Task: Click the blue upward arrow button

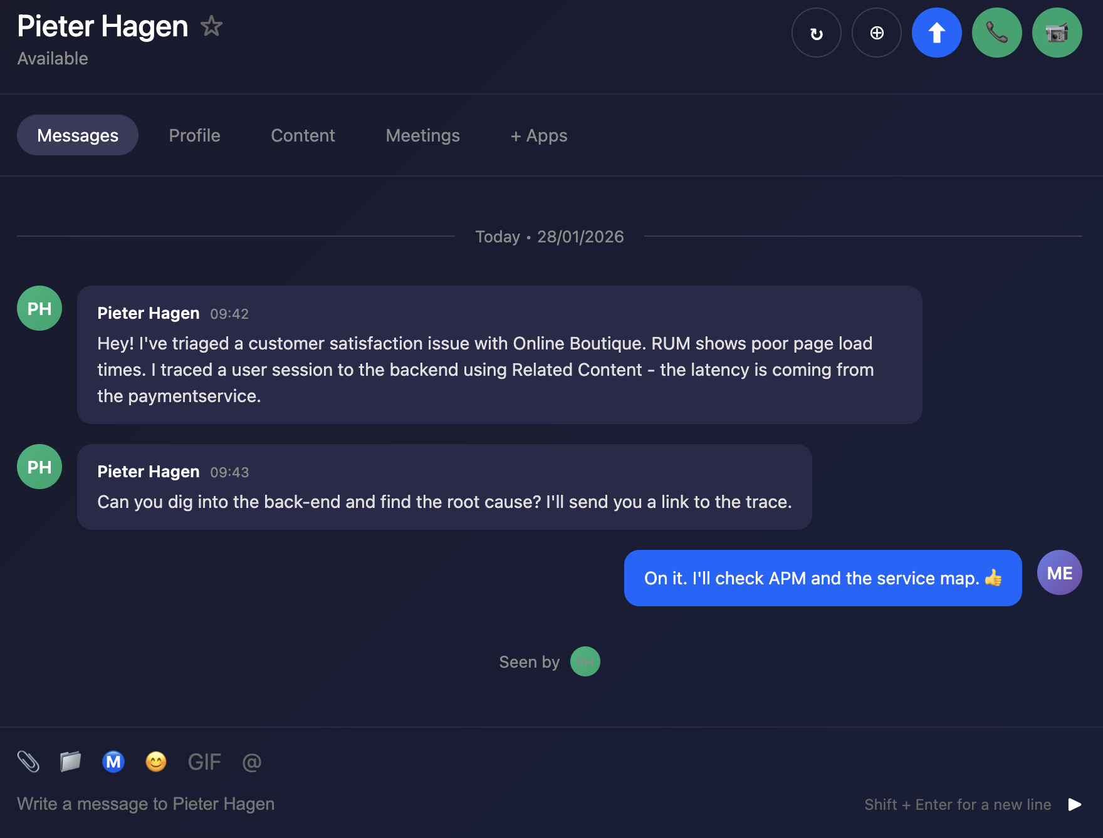Action: (936, 33)
